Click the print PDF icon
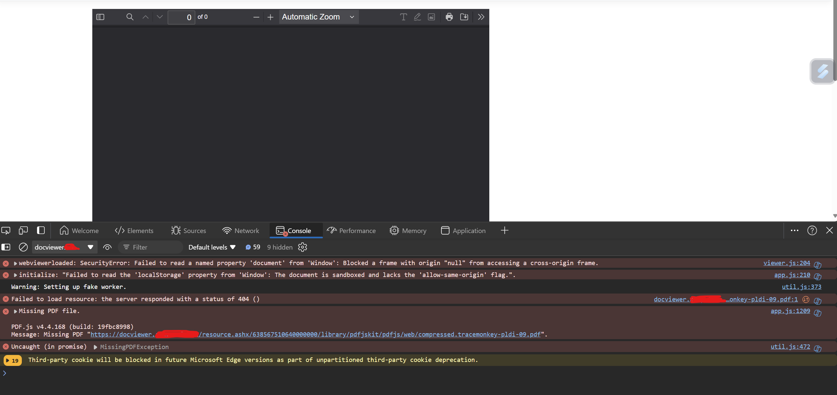Viewport: 837px width, 395px height. 449,17
